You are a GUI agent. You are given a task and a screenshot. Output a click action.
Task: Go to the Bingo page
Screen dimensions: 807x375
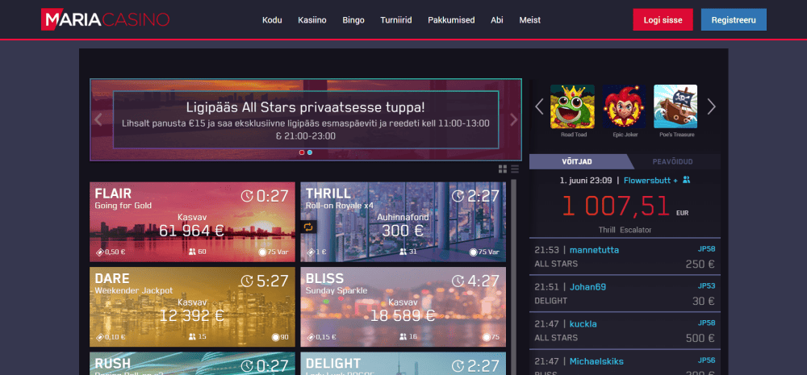(x=353, y=20)
